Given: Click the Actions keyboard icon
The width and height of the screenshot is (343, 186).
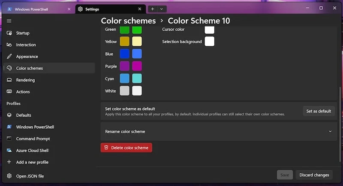Looking at the screenshot, I should click(x=9, y=92).
